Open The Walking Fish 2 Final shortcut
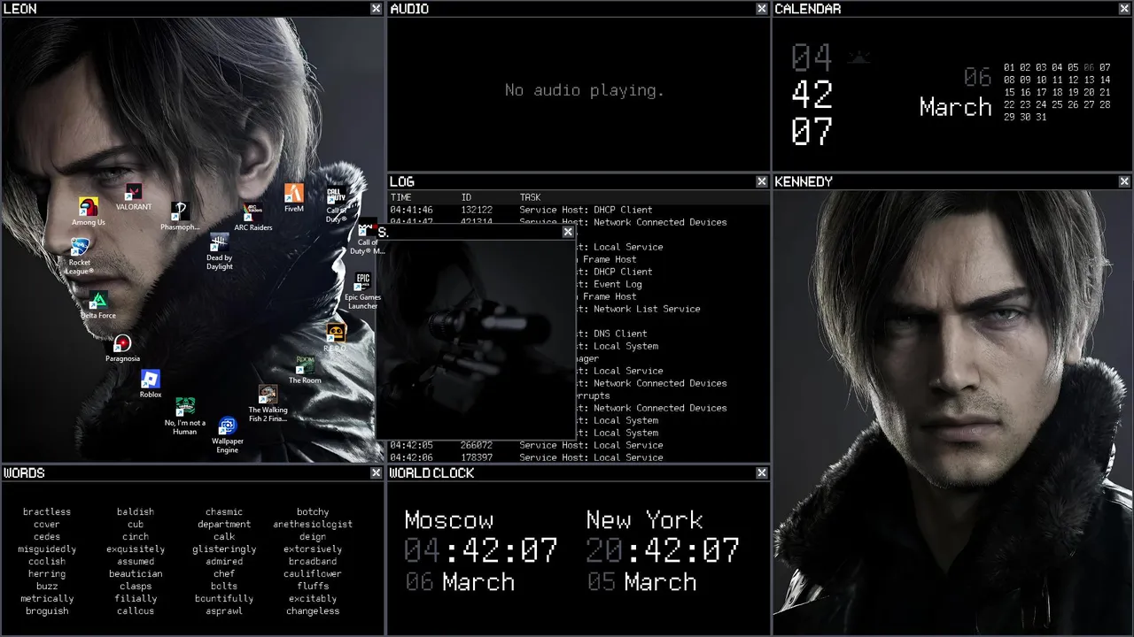 tap(268, 403)
